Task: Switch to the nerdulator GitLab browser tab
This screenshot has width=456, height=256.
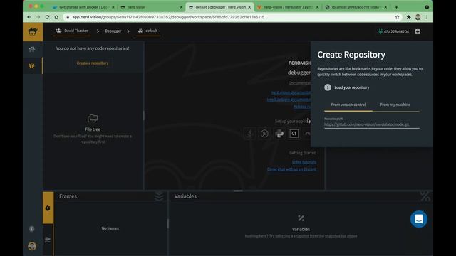Action: coord(288,7)
